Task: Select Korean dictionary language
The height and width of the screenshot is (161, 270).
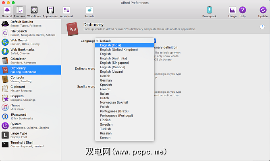Action: click(x=125, y=138)
